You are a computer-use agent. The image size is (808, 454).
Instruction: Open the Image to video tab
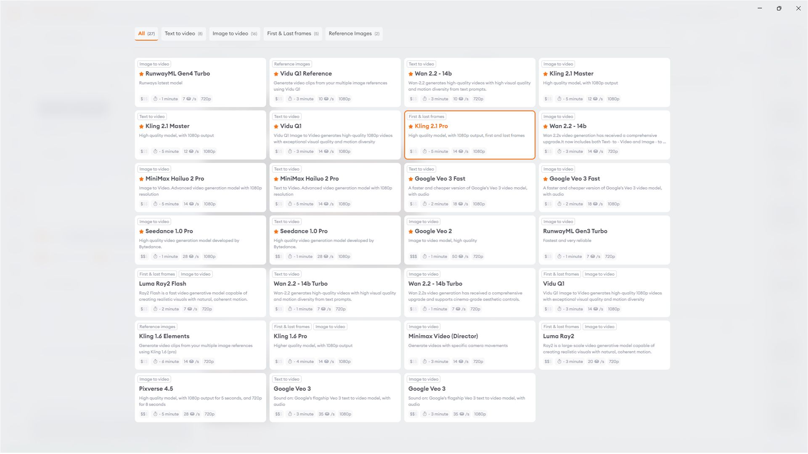234,34
